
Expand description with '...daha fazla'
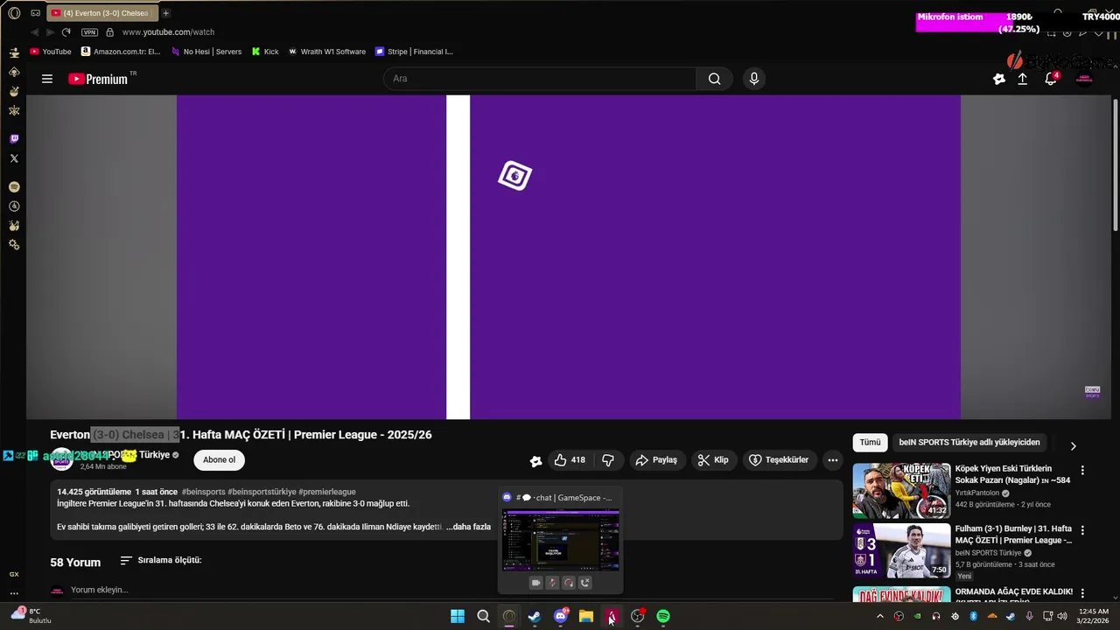click(468, 527)
